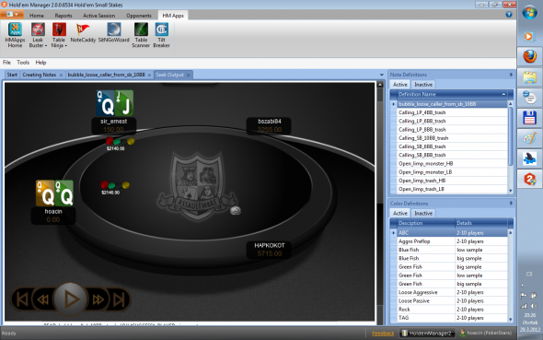Pin the Note Definitions panel
The width and height of the screenshot is (543, 340).
(511, 75)
